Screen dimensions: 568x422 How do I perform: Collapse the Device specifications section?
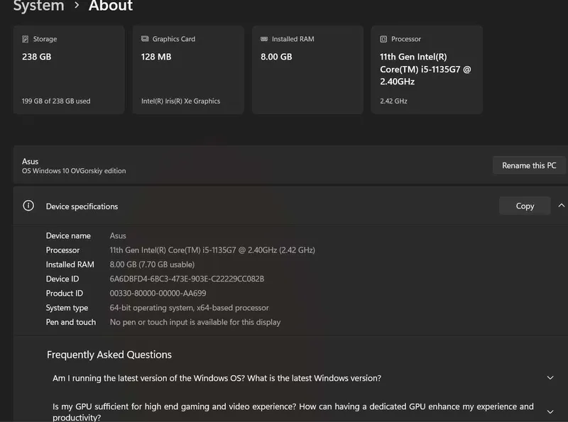(x=561, y=206)
